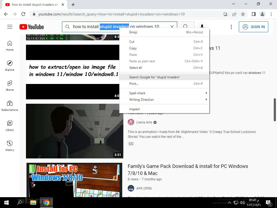277x208 pixels.
Task: Go back with the browser back arrow
Action: pyautogui.click(x=6, y=14)
